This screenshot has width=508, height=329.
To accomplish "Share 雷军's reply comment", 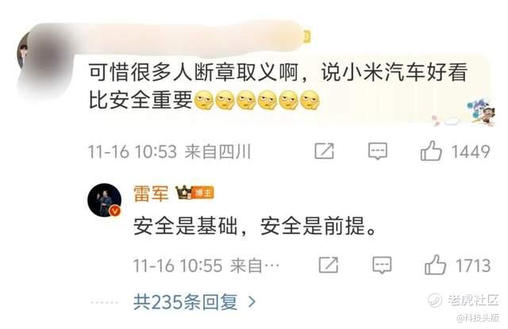I will [x=328, y=265].
